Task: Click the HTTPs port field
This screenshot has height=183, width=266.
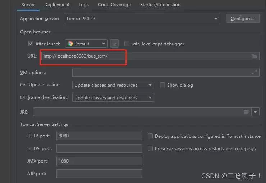Action: pos(99,148)
